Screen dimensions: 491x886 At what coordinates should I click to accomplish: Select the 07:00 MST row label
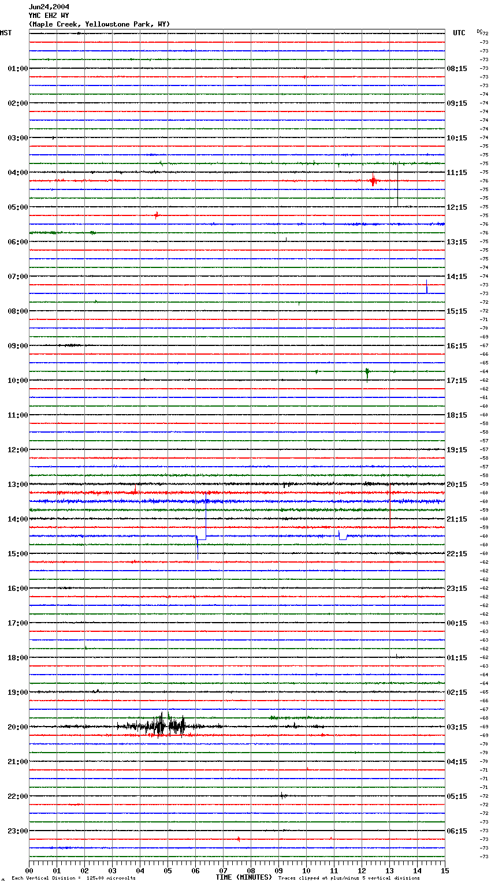click(17, 277)
